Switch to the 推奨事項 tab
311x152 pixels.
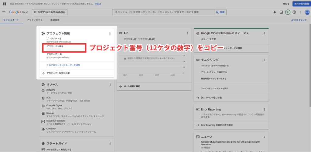point(55,20)
